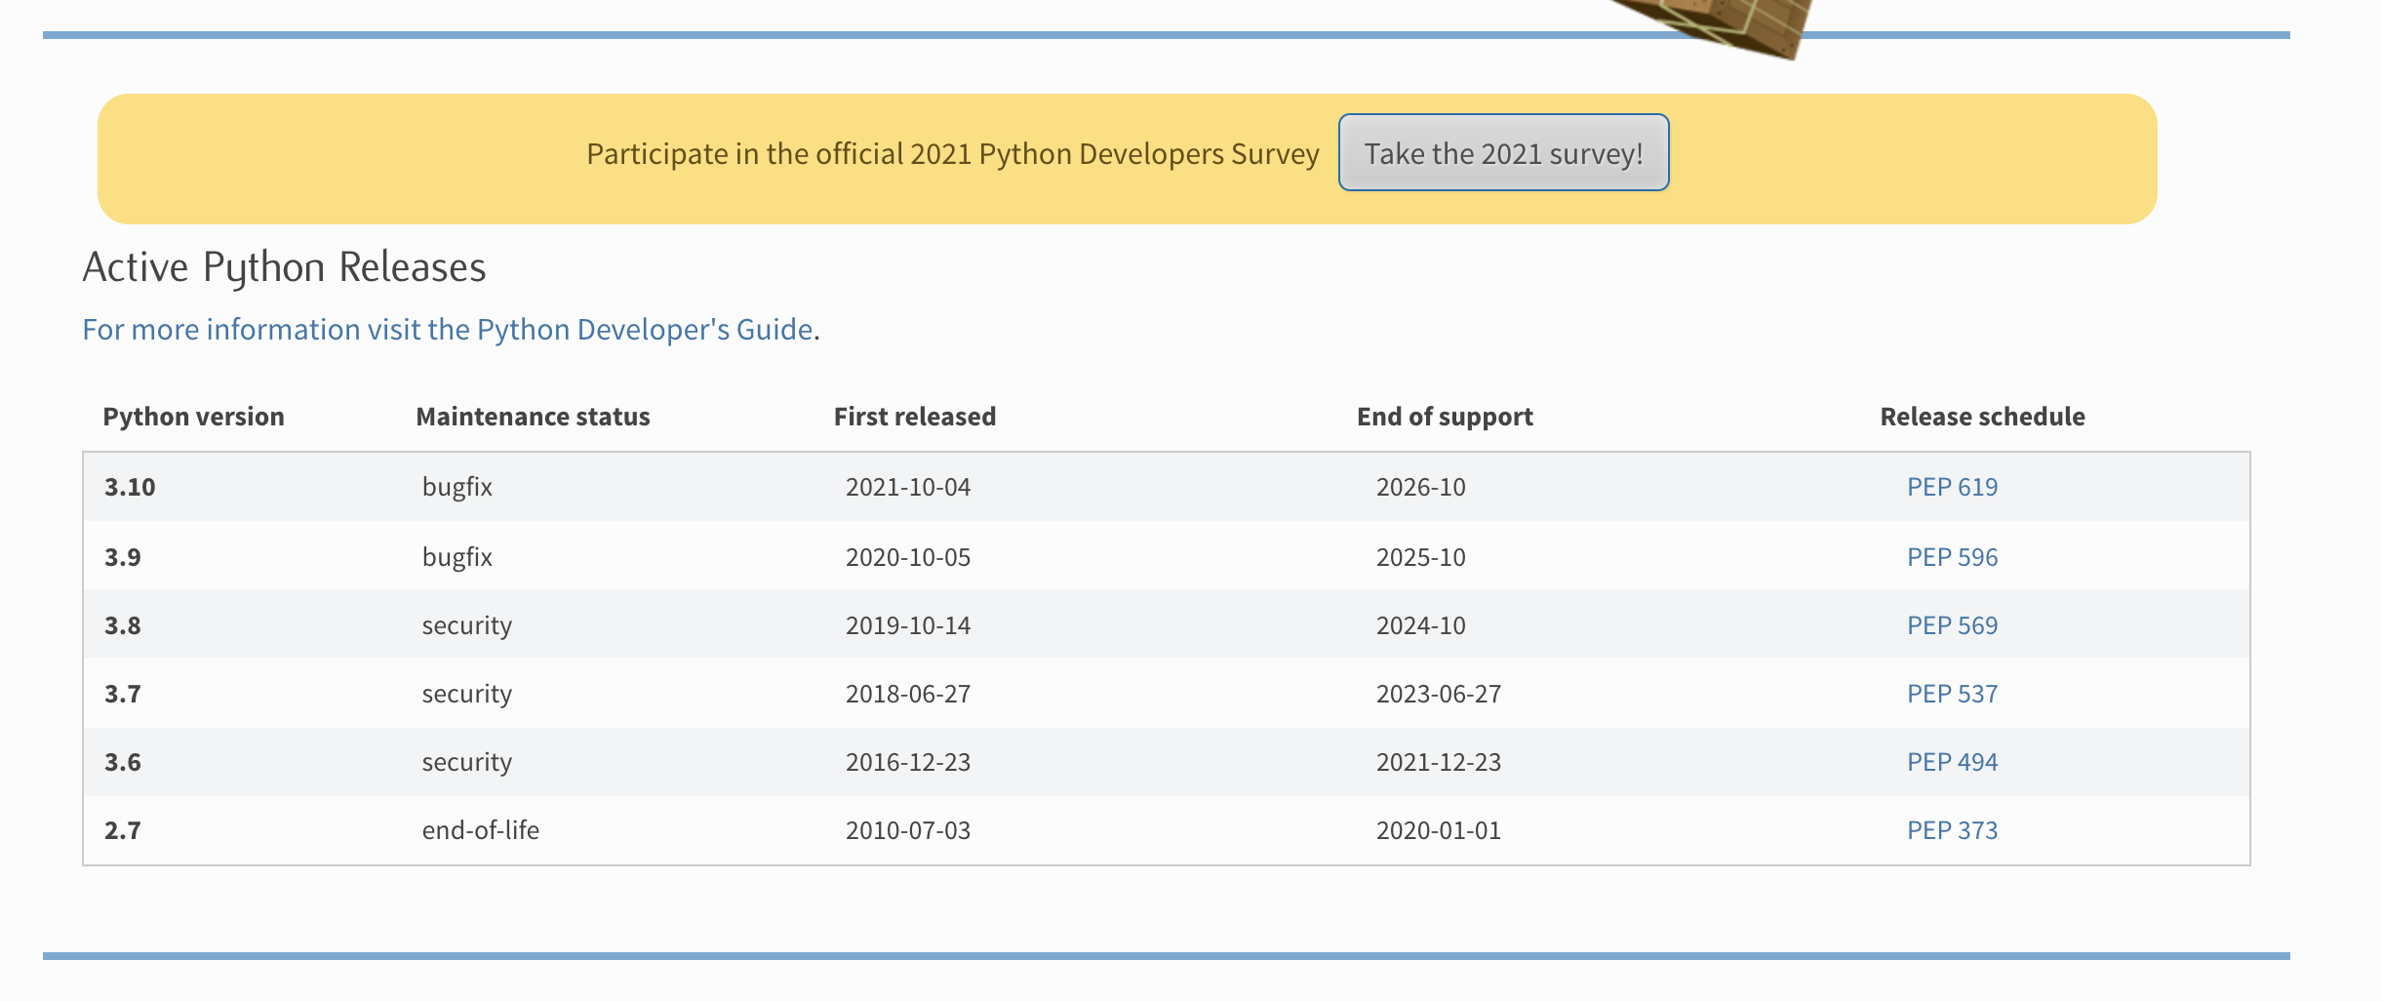Click the 2023-06-27 end of support date

point(1438,694)
